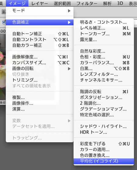Choose レベル補正 from adjustments submenu
The height and width of the screenshot is (170, 137).
coord(104,28)
